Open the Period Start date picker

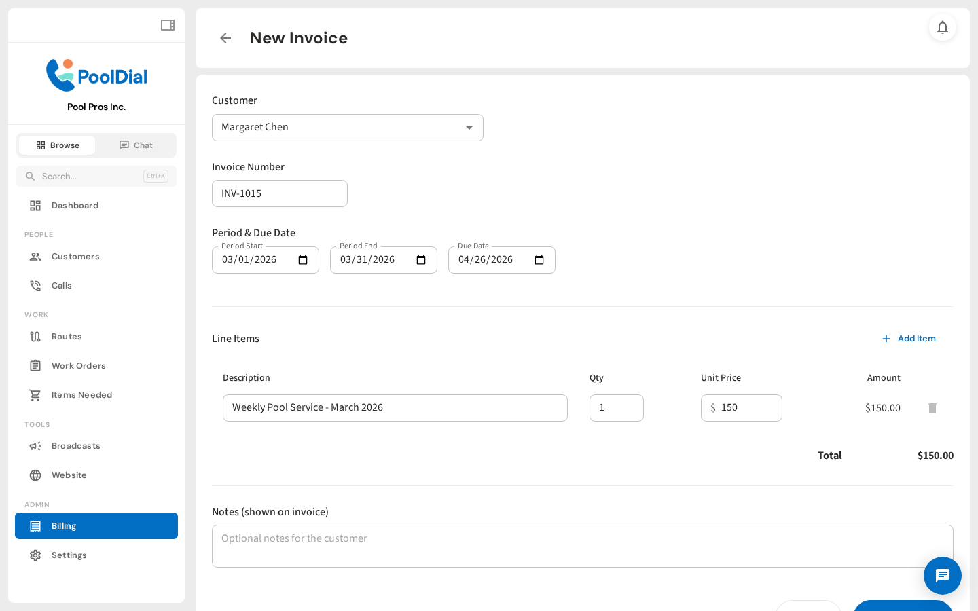point(302,260)
